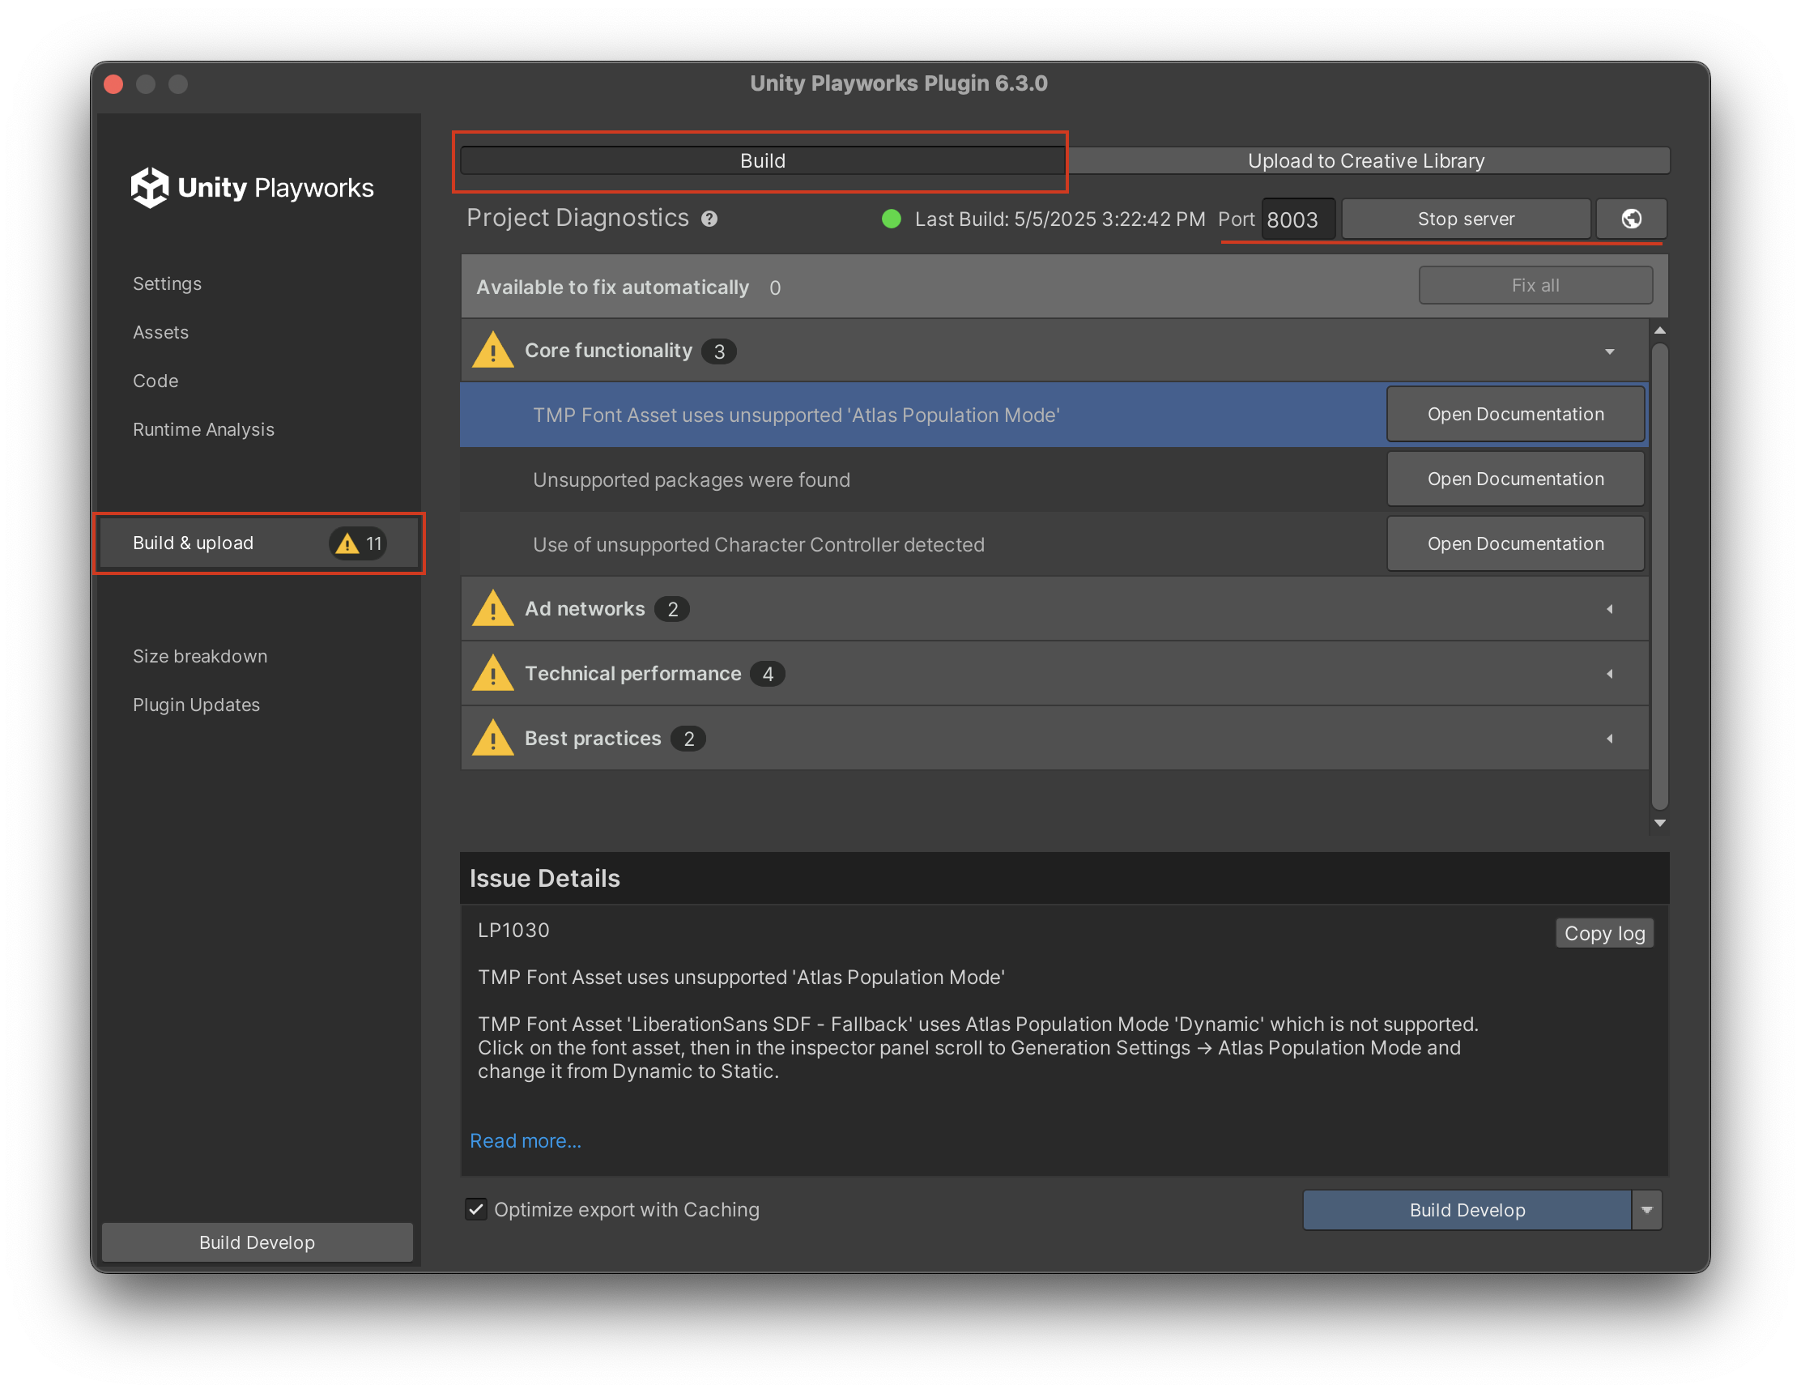Click the warning badge on Build & upload

coord(358,543)
